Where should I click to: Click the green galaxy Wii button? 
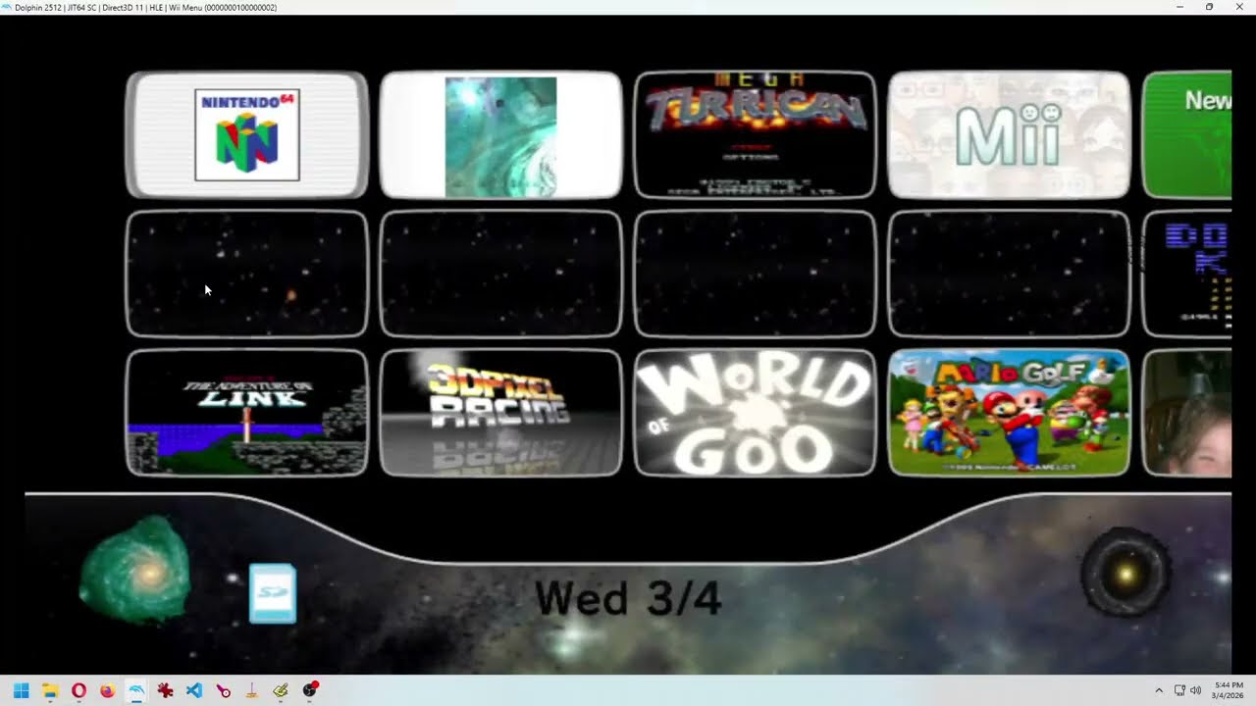click(135, 571)
